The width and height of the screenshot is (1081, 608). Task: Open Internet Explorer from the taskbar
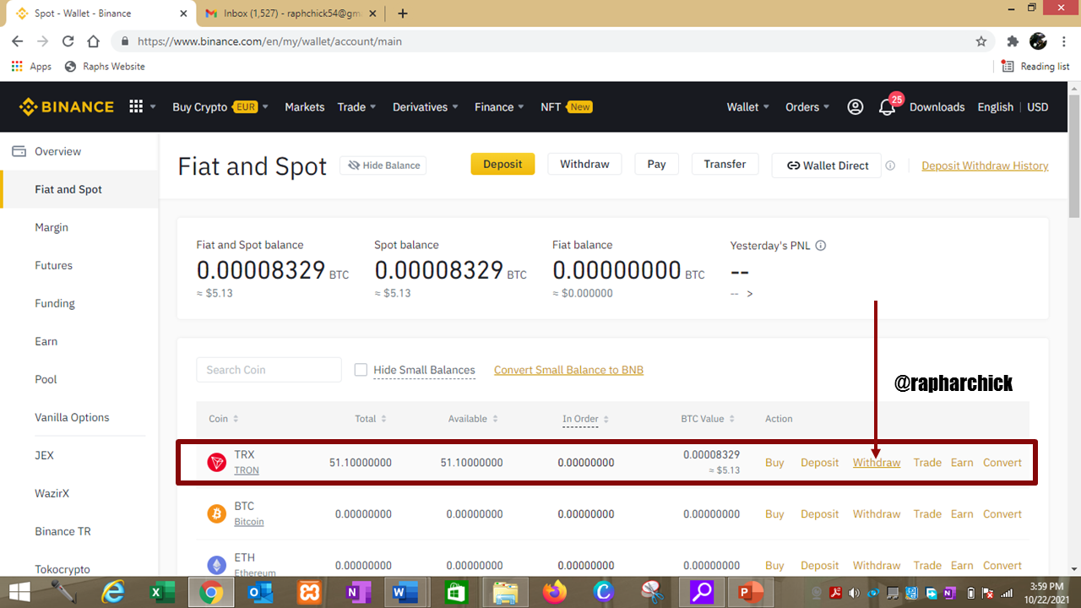click(112, 592)
